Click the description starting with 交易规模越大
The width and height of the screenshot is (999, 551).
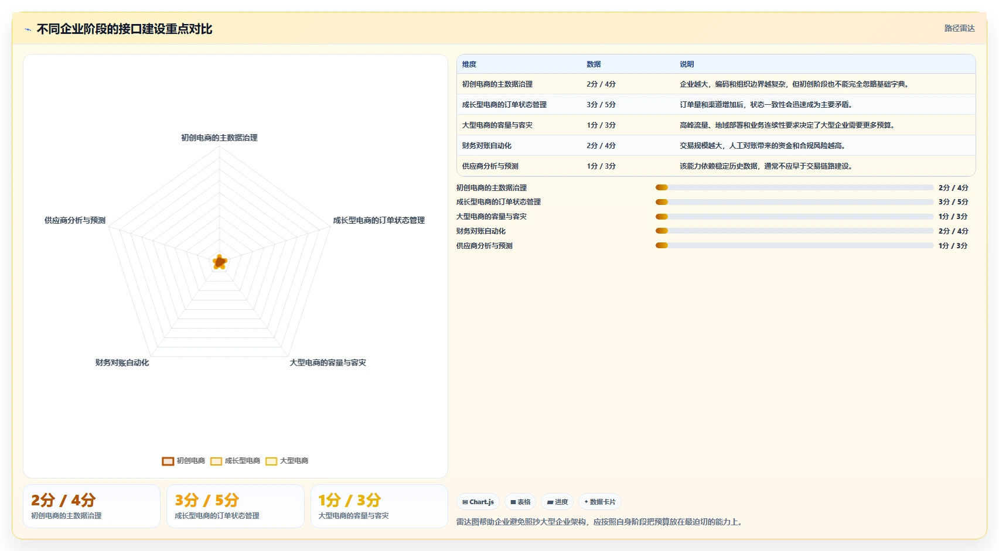(763, 146)
